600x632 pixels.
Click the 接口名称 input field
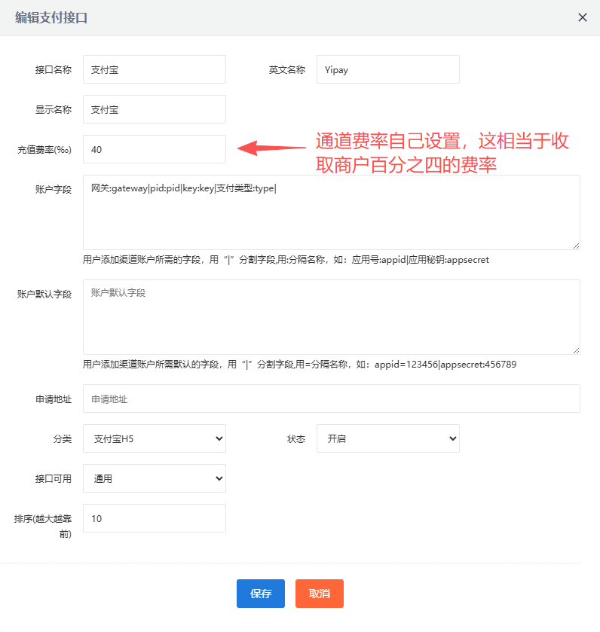coord(154,69)
